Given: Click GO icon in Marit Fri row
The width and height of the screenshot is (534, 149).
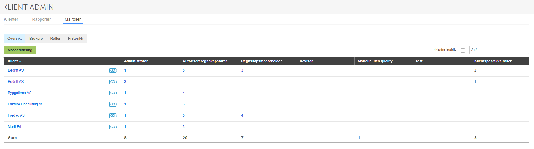Looking at the screenshot, I should (x=113, y=127).
